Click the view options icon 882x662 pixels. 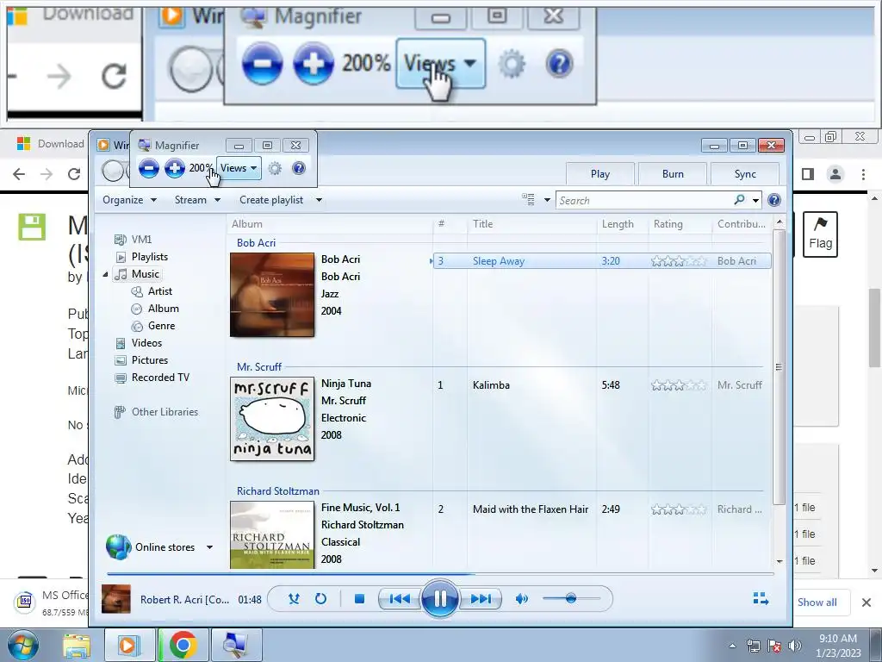(x=528, y=199)
